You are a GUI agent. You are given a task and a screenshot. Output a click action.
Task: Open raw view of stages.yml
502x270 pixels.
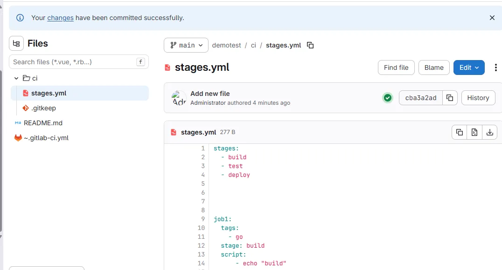pos(474,132)
